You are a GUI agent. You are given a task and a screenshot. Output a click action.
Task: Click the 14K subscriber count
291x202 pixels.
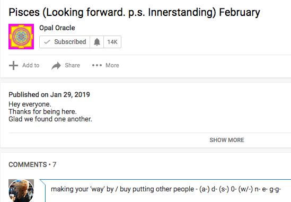tap(112, 42)
